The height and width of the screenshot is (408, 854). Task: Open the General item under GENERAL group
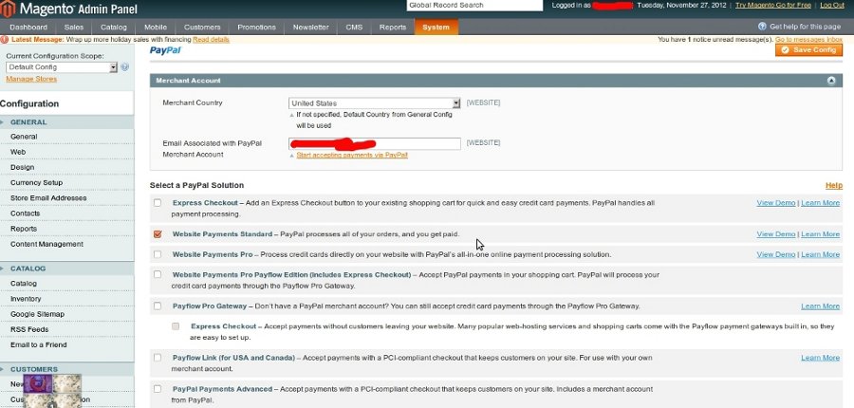24,137
